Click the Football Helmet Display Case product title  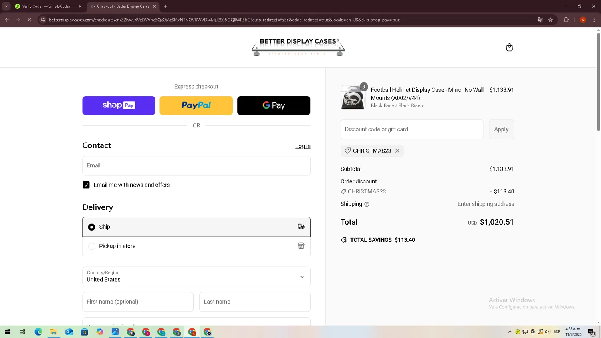pos(427,94)
